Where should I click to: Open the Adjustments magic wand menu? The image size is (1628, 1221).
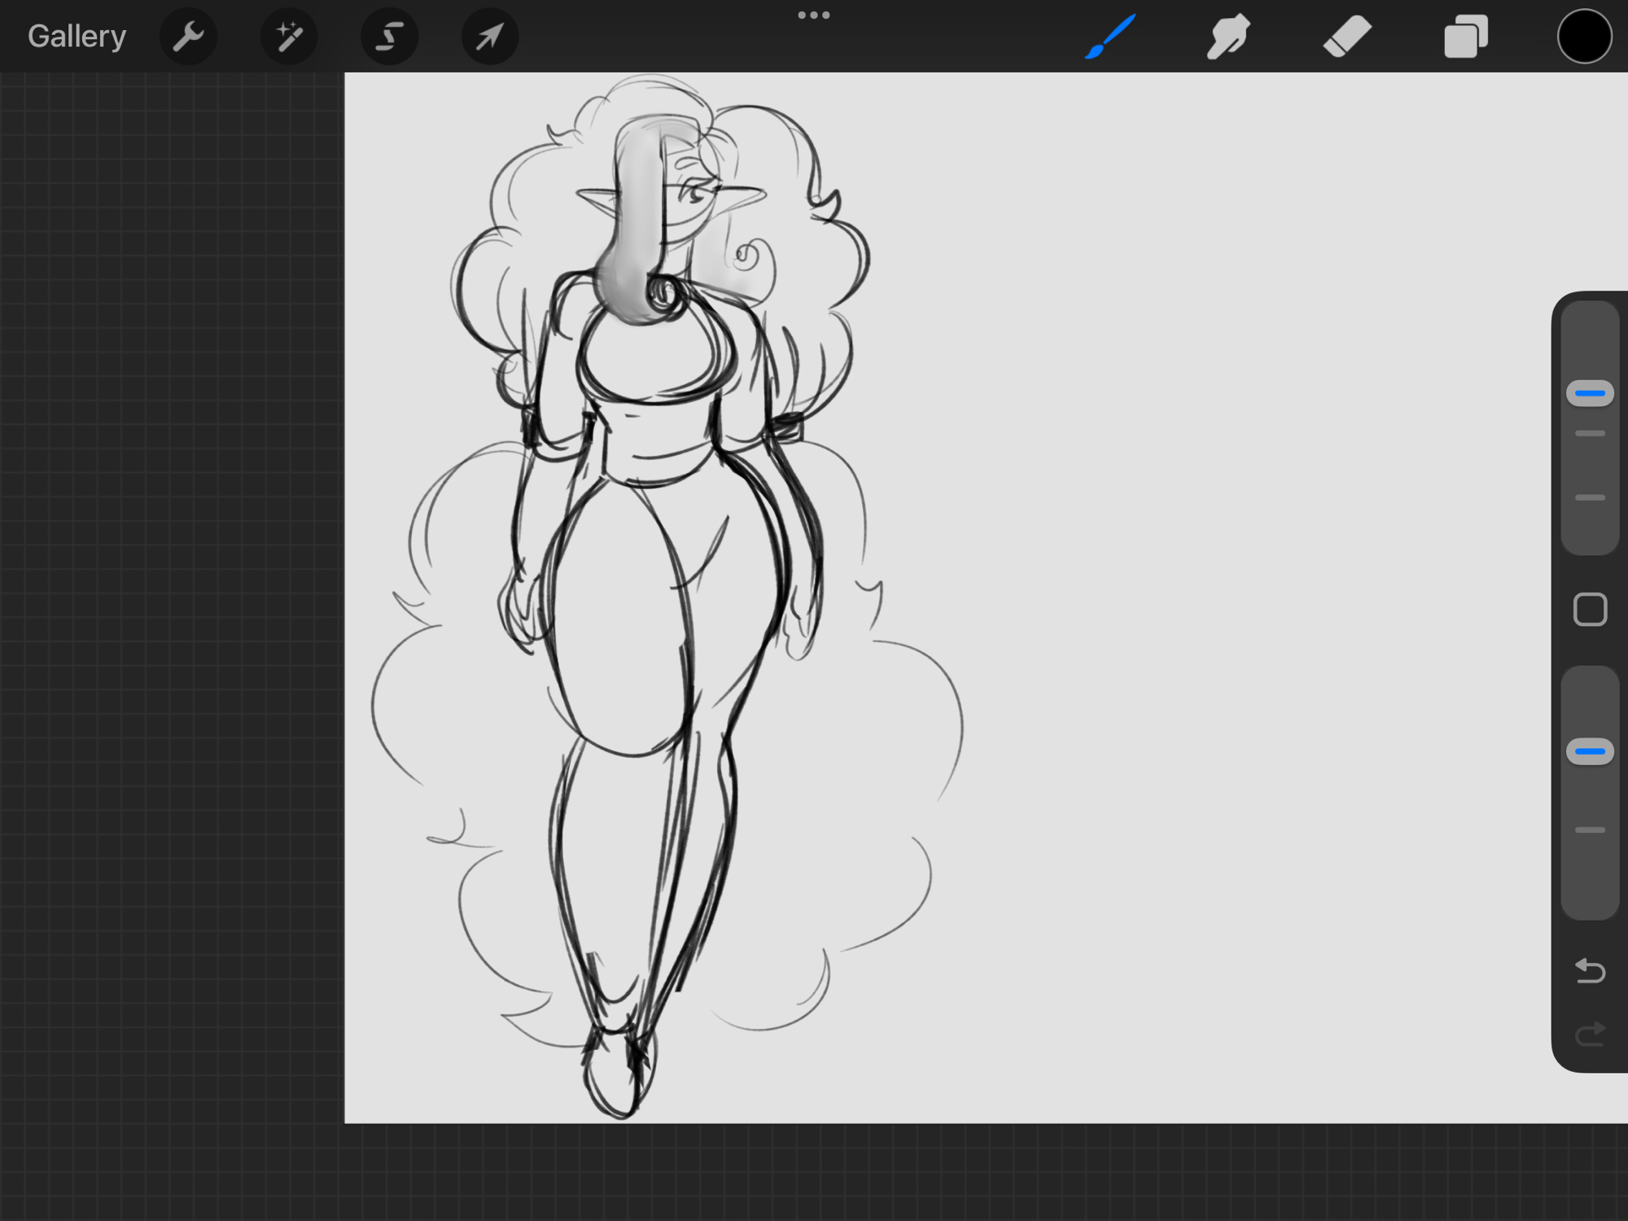coord(289,37)
